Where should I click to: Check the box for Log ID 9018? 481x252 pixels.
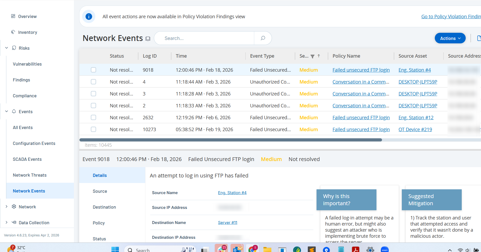[x=93, y=70]
